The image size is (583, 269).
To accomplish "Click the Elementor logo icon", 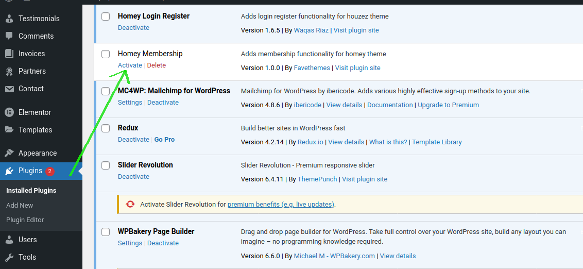I will point(9,112).
